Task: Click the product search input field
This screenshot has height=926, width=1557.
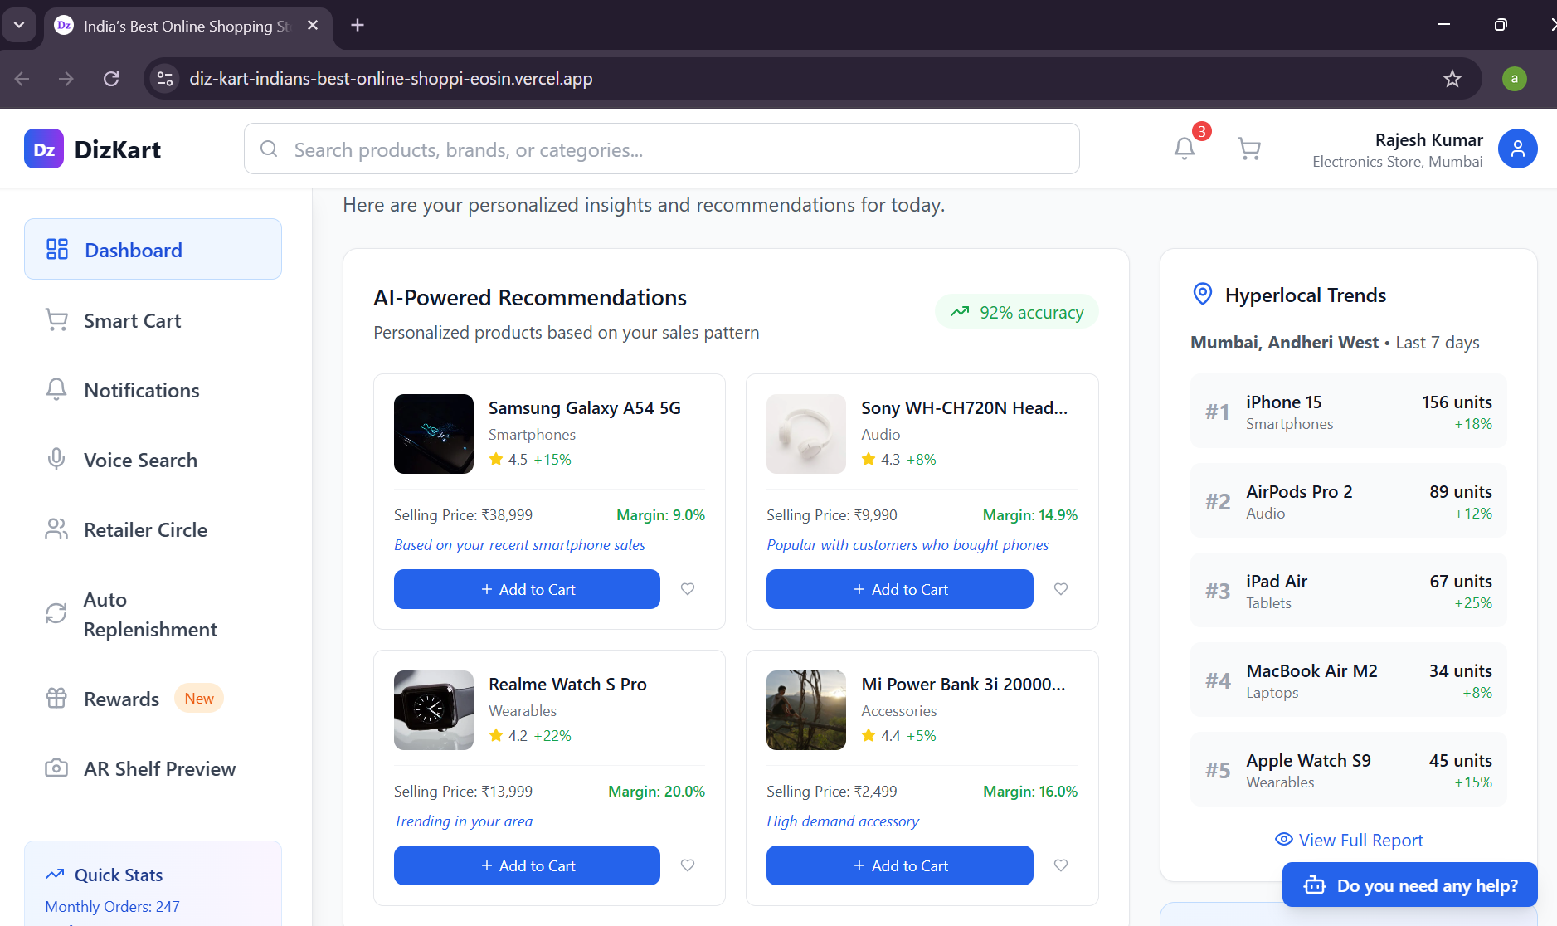Action: click(661, 149)
